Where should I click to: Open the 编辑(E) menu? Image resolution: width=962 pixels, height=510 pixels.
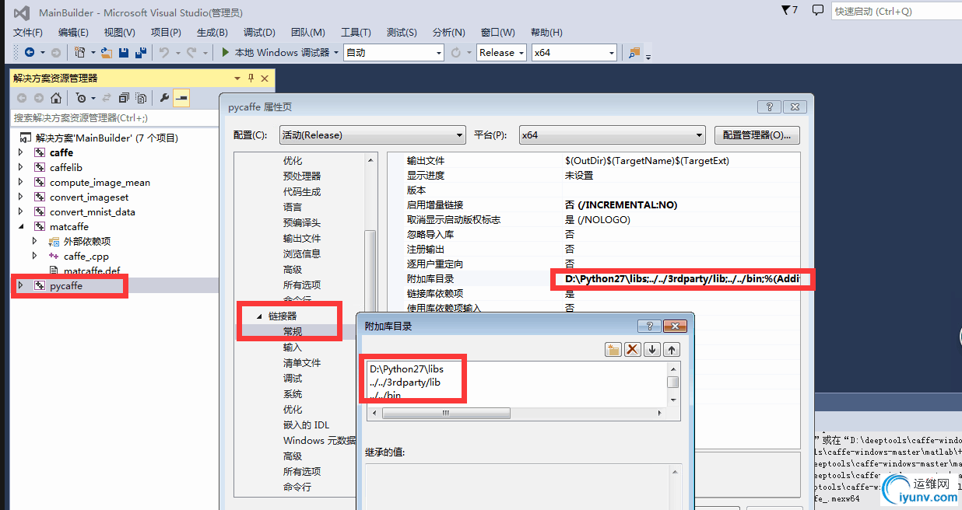[73, 32]
